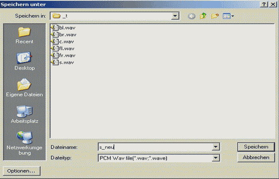Go to Desktop in the sidebar
The image size is (279, 179).
(24, 61)
